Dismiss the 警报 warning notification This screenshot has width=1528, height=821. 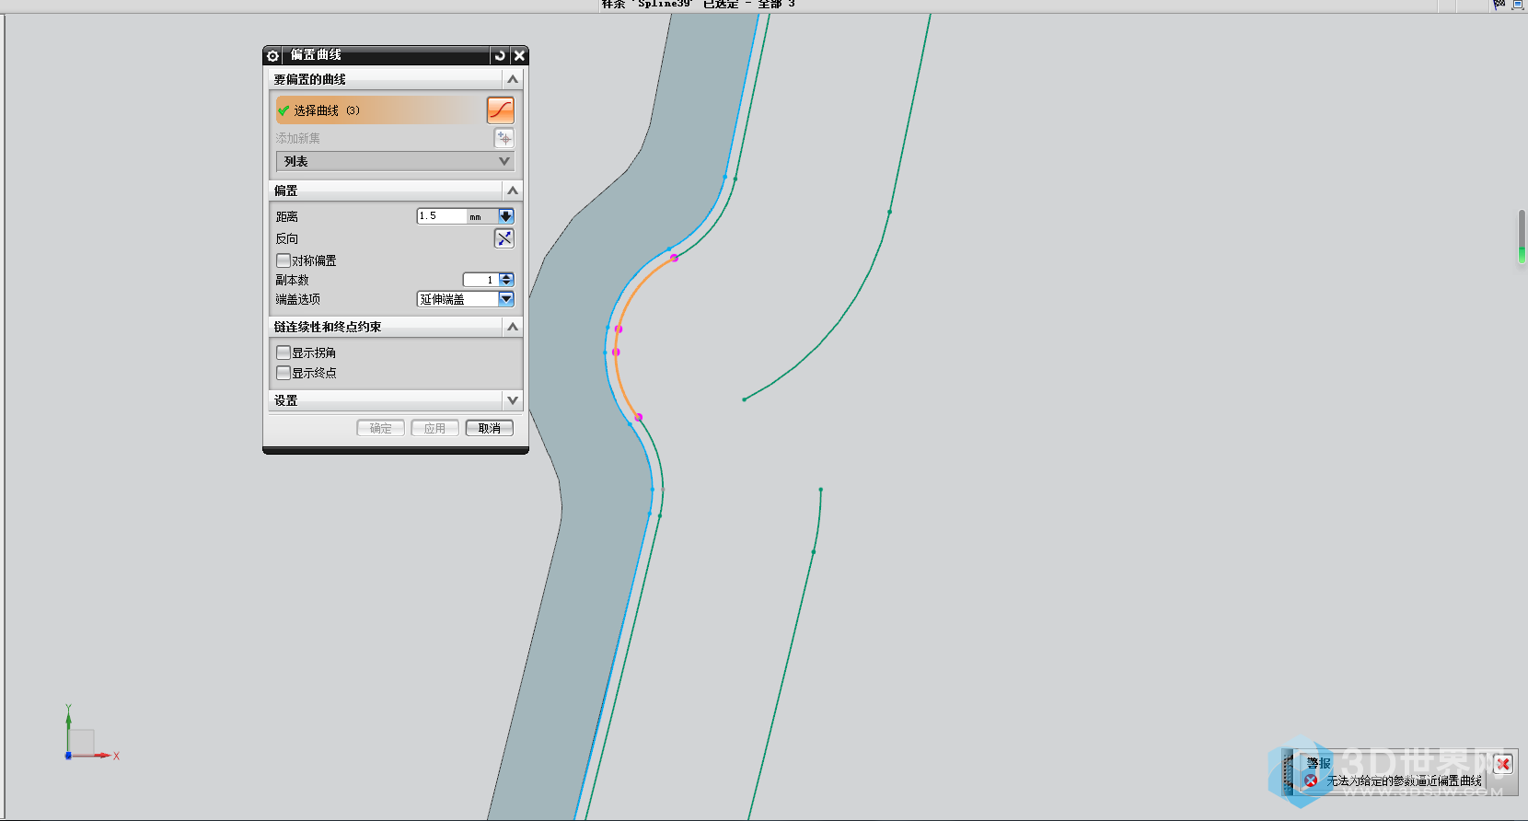click(x=1503, y=764)
